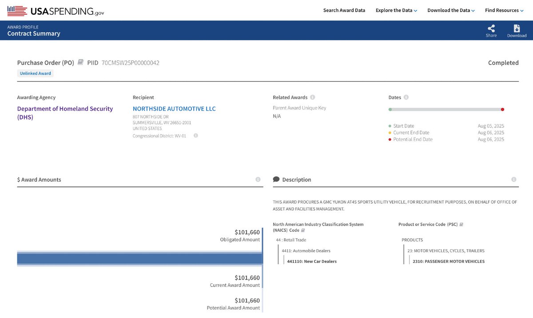Click Current End Date row label
The image size is (533, 318).
point(411,133)
